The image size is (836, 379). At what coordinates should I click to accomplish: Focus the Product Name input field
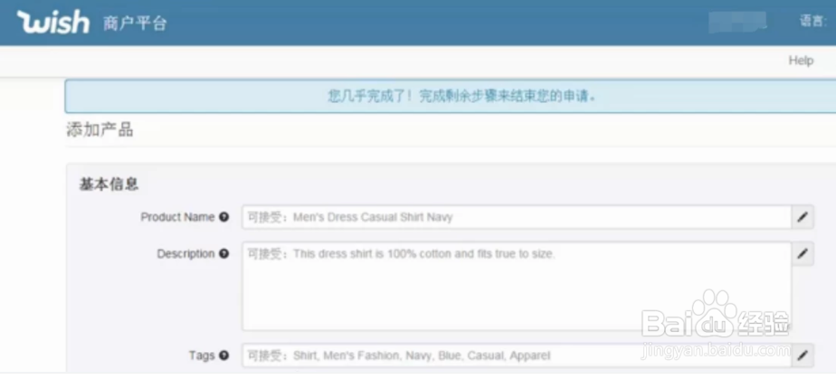pyautogui.click(x=517, y=217)
